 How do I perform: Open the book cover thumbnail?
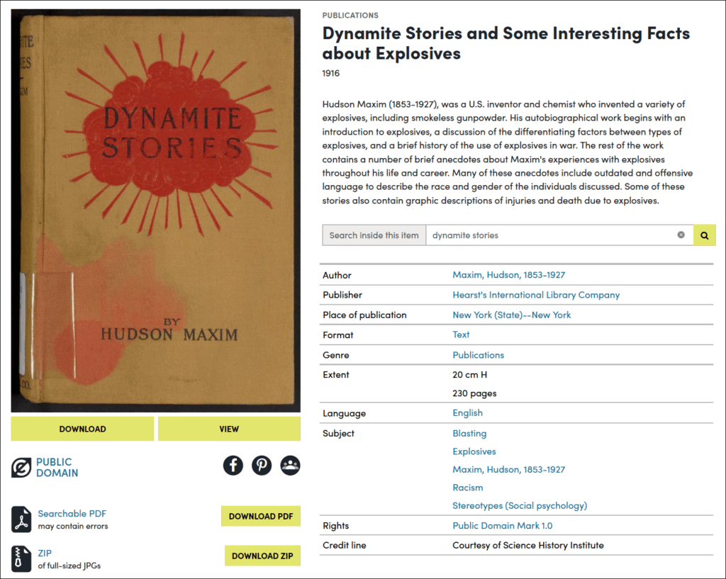pyautogui.click(x=155, y=210)
